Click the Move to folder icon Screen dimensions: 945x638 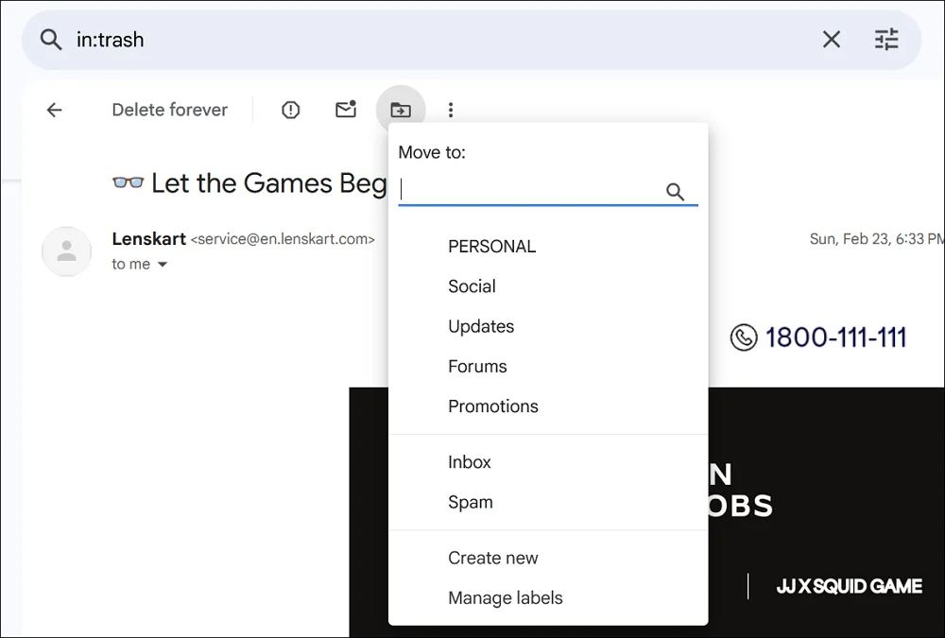[x=401, y=110]
